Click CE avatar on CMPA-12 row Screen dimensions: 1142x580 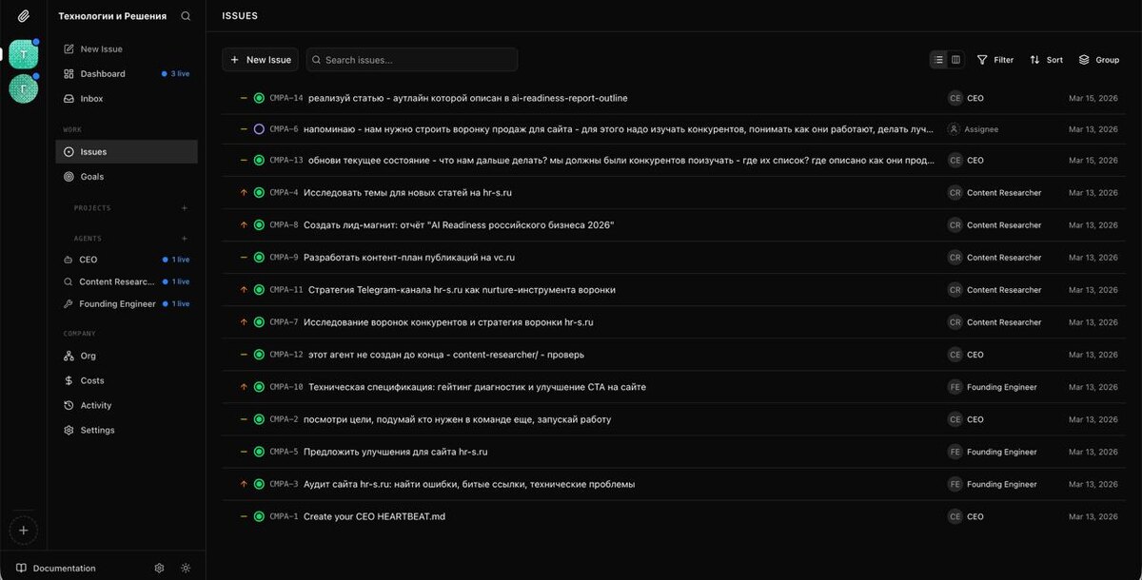pos(955,355)
